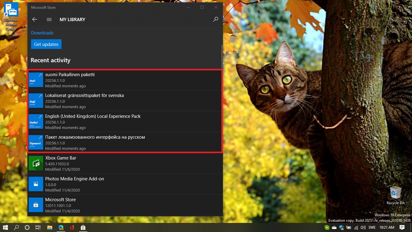Open File Explorer from taskbar
Screen dimensions: 412x232
coord(50,227)
